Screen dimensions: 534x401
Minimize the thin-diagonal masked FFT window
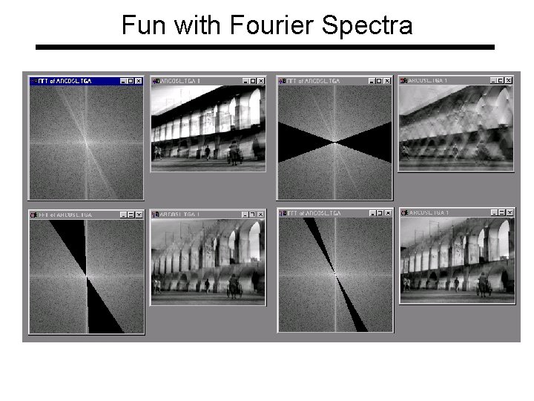373,213
